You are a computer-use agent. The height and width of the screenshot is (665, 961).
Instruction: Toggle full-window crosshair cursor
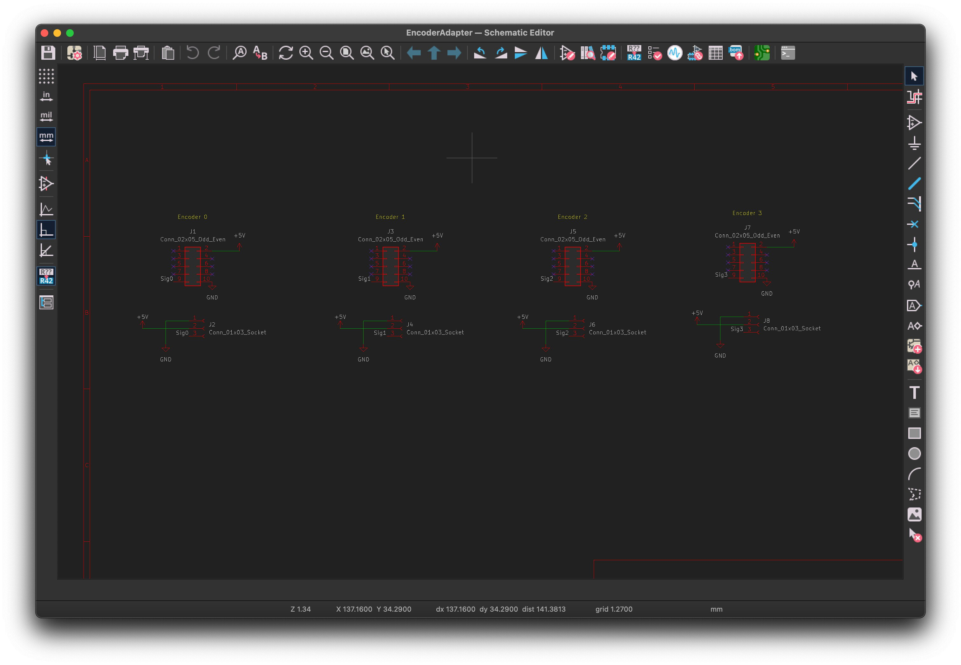(46, 158)
